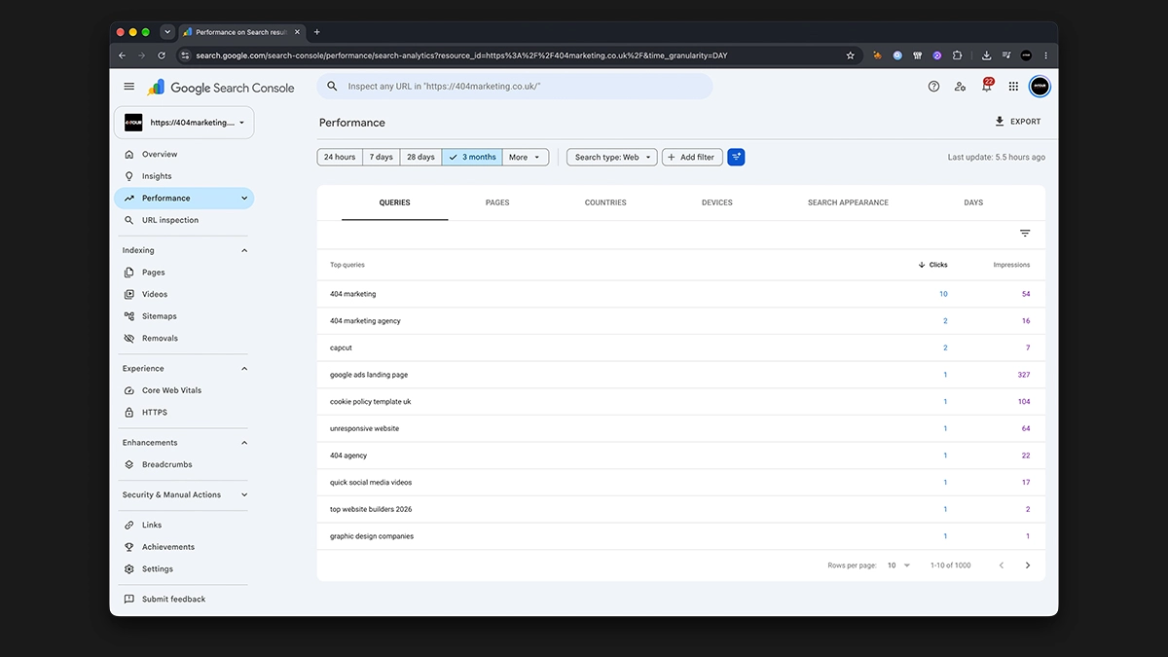Open the 'cookie policy template uk' query row
Viewport: 1168px width, 657px height.
[680, 402]
